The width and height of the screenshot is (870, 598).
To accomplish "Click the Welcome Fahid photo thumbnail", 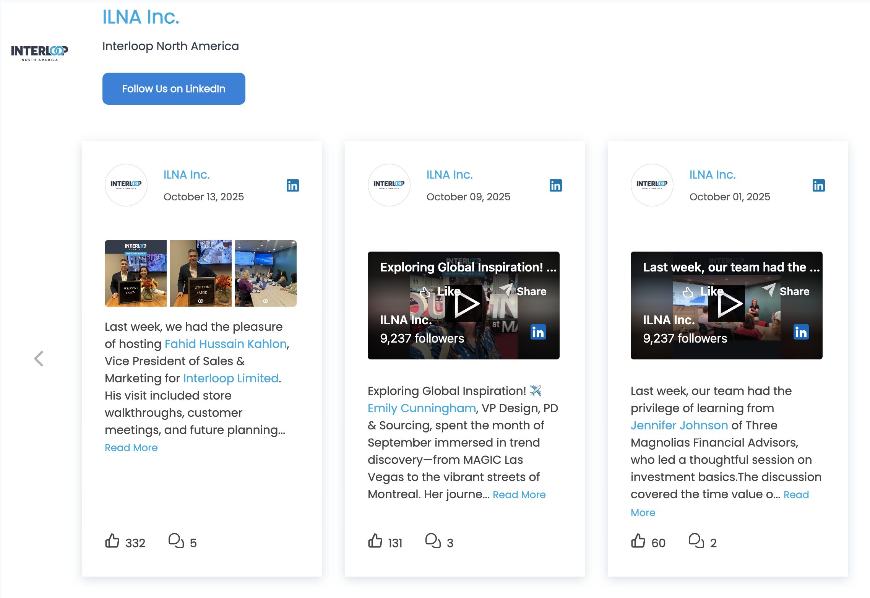I will [x=136, y=273].
